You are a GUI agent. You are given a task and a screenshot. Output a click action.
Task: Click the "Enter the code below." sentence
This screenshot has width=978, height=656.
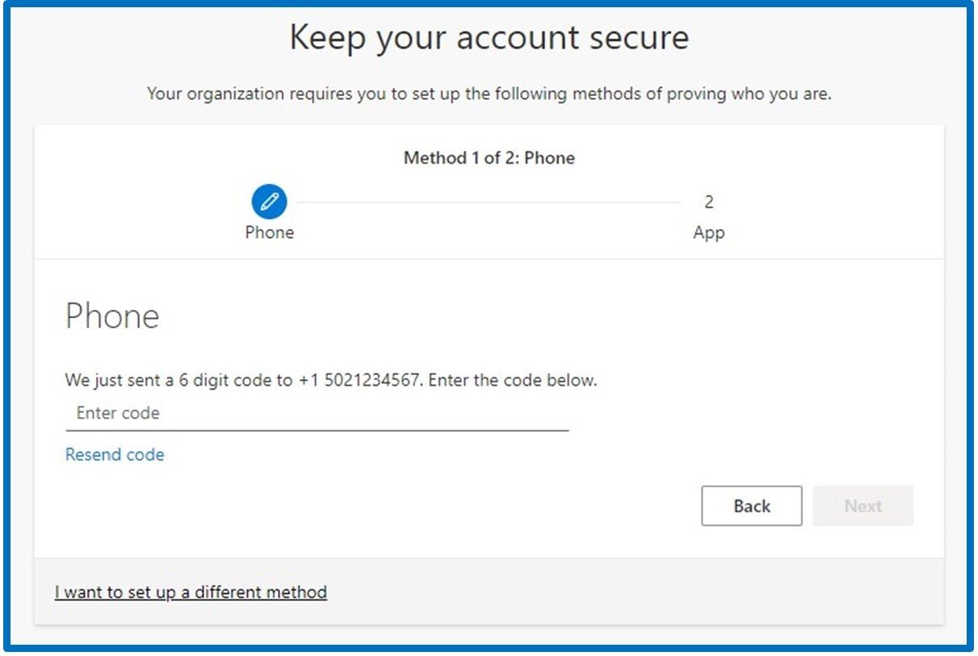(513, 379)
